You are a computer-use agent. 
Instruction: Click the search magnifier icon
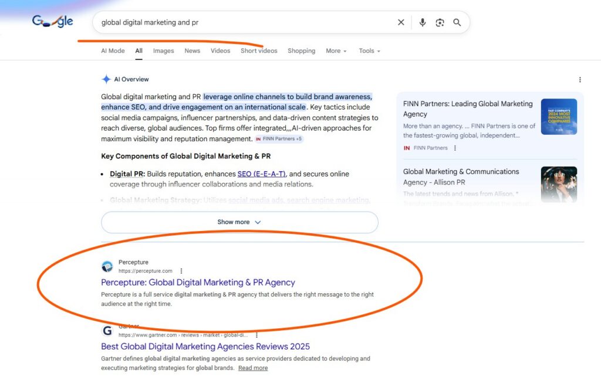(x=457, y=22)
